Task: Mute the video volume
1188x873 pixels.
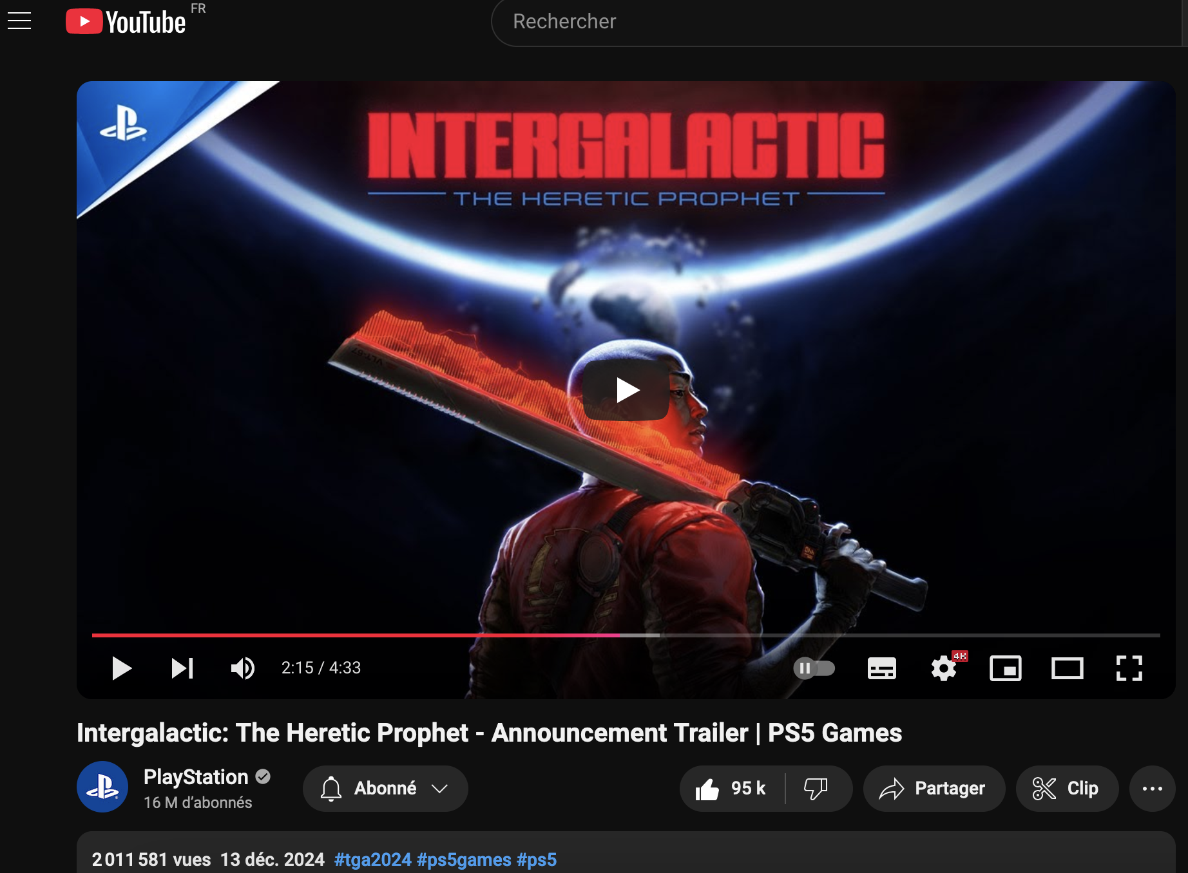Action: click(x=243, y=668)
